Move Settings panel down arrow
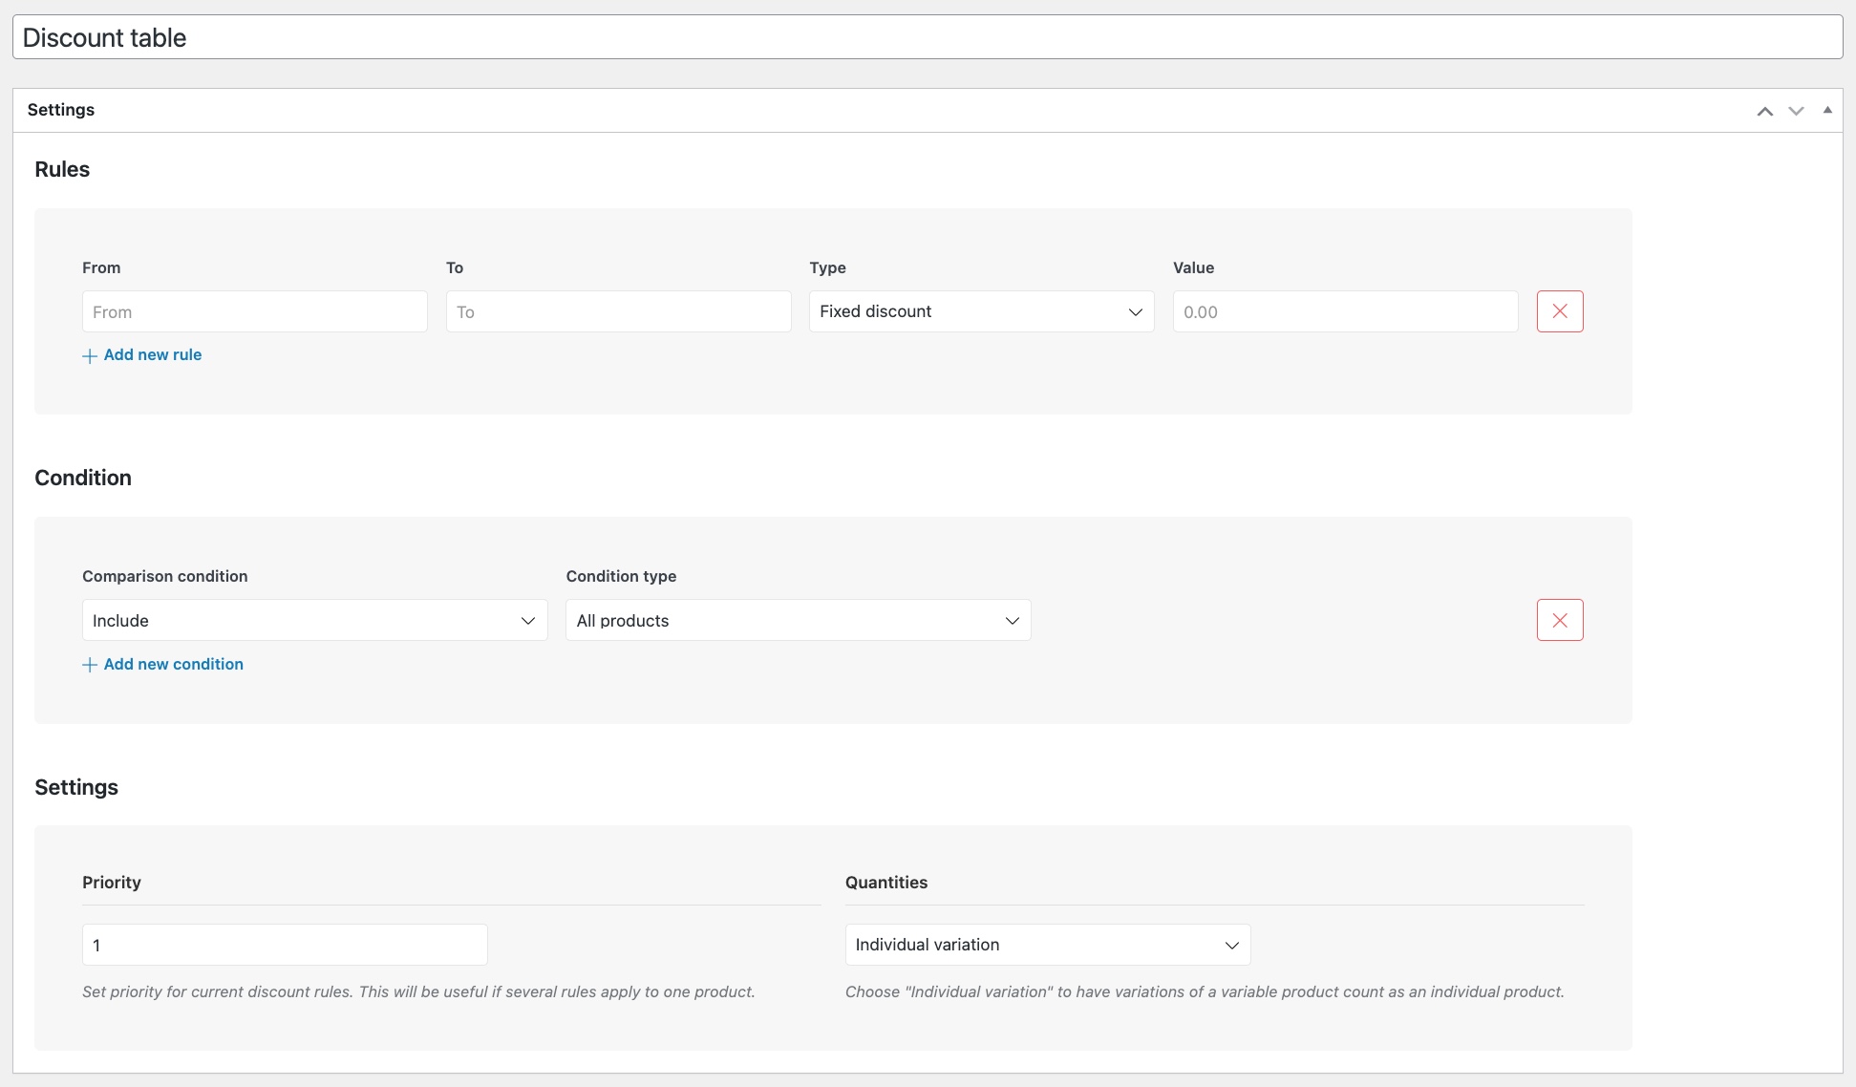Viewport: 1856px width, 1087px height. click(1797, 111)
